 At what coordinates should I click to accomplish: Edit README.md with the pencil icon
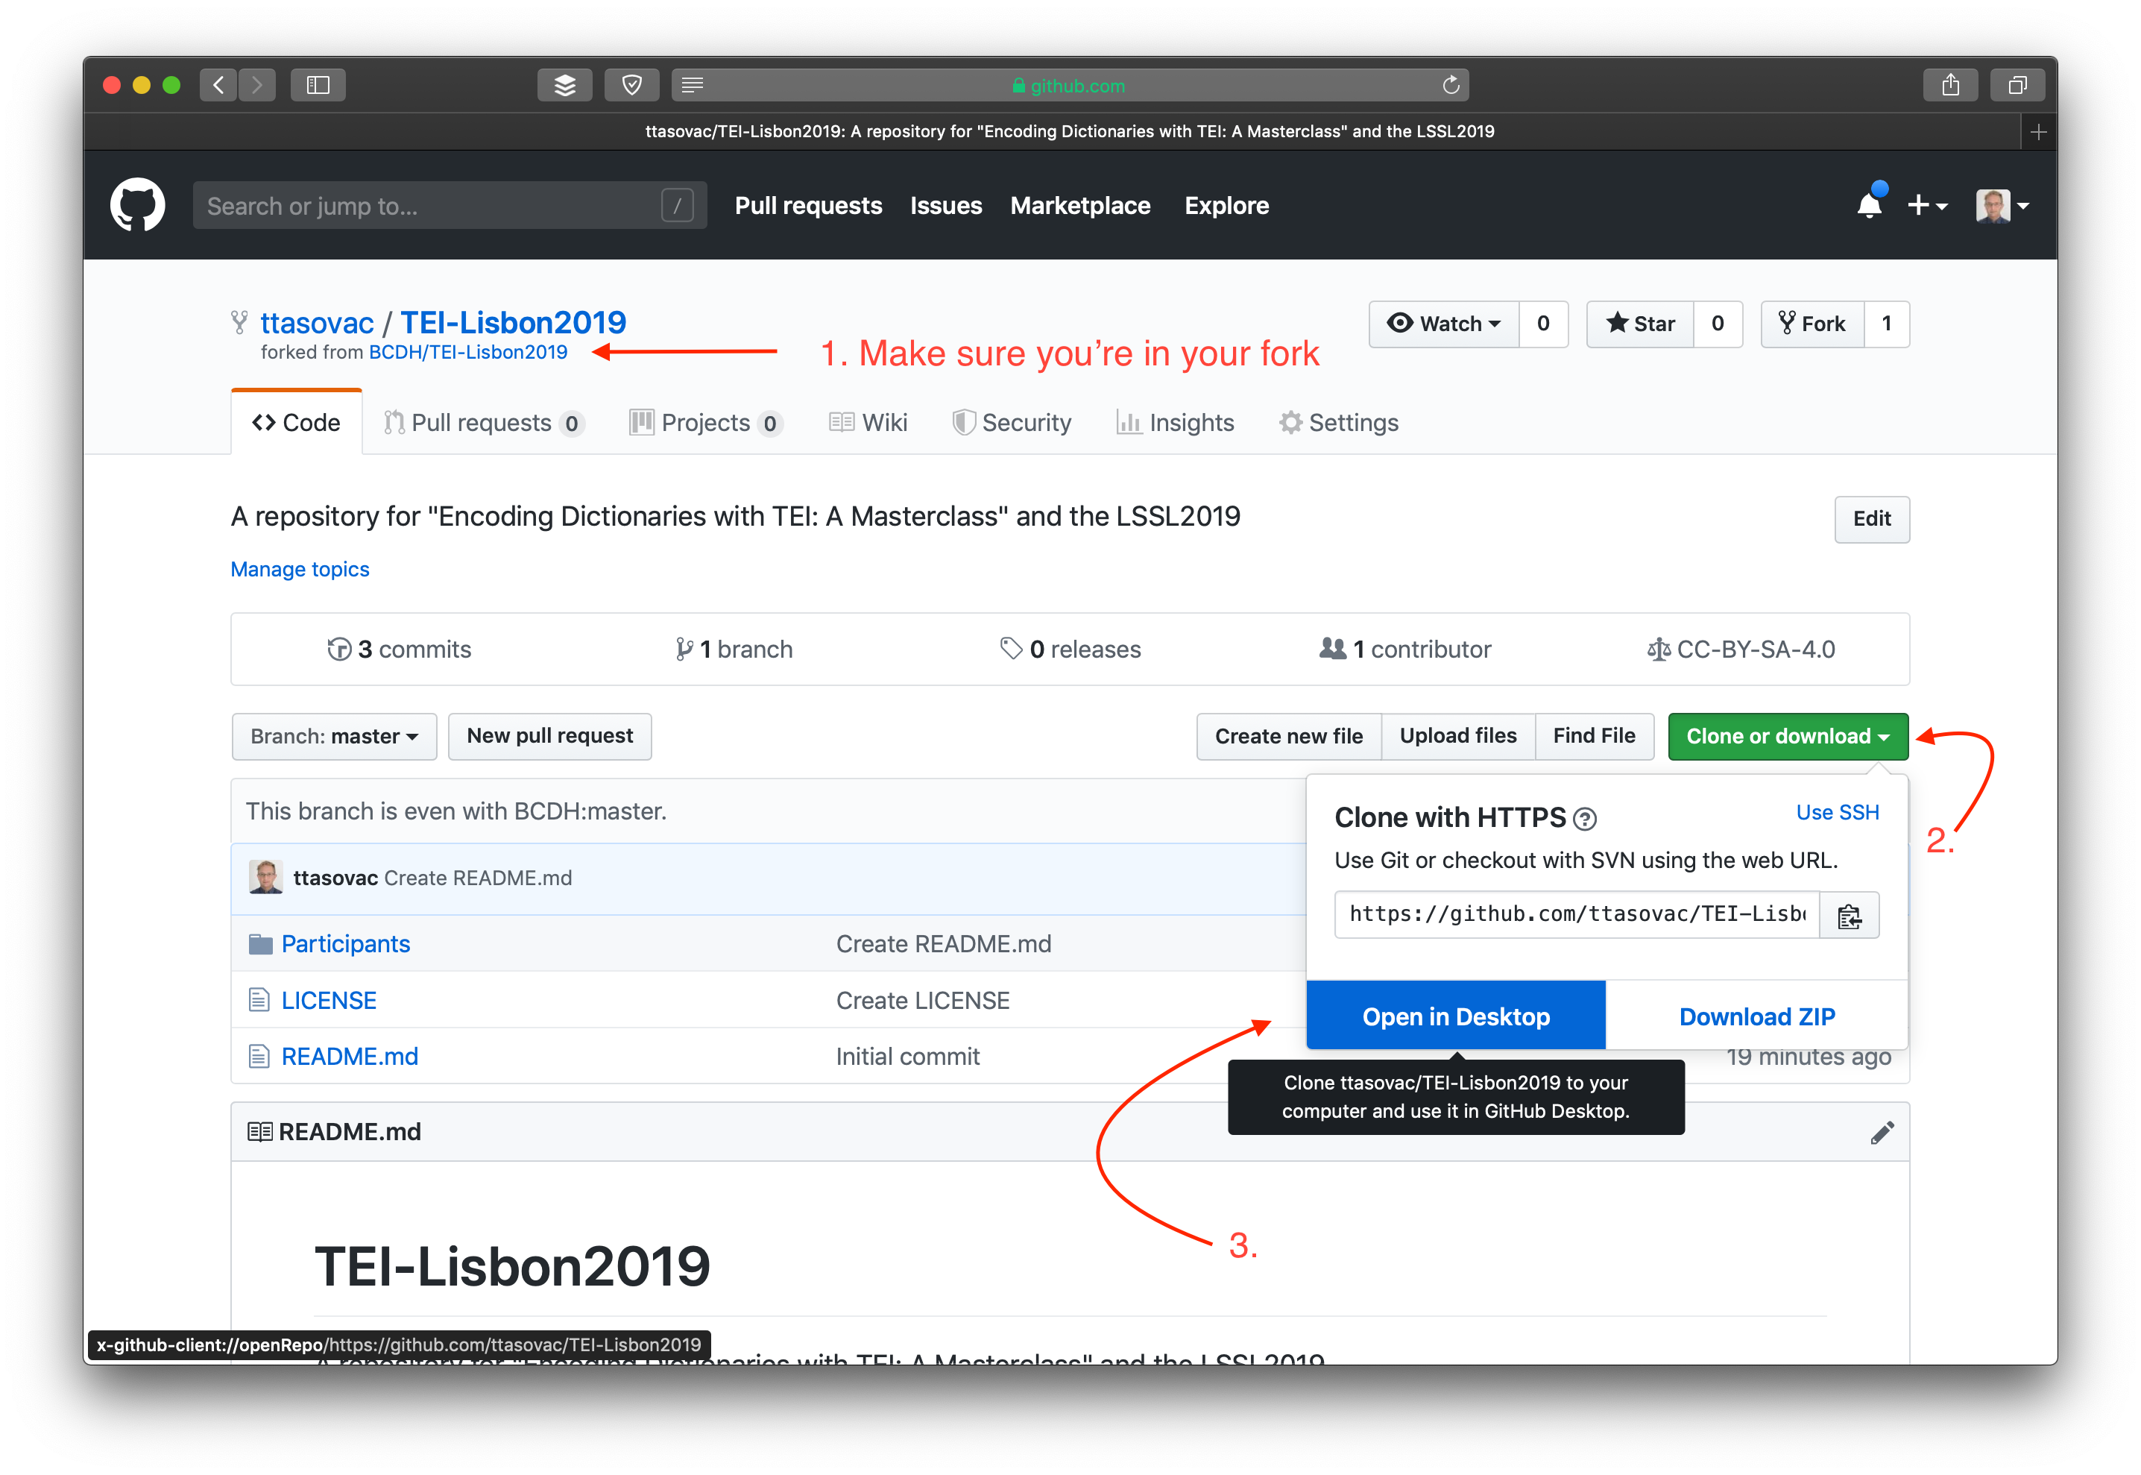pos(1882,1133)
